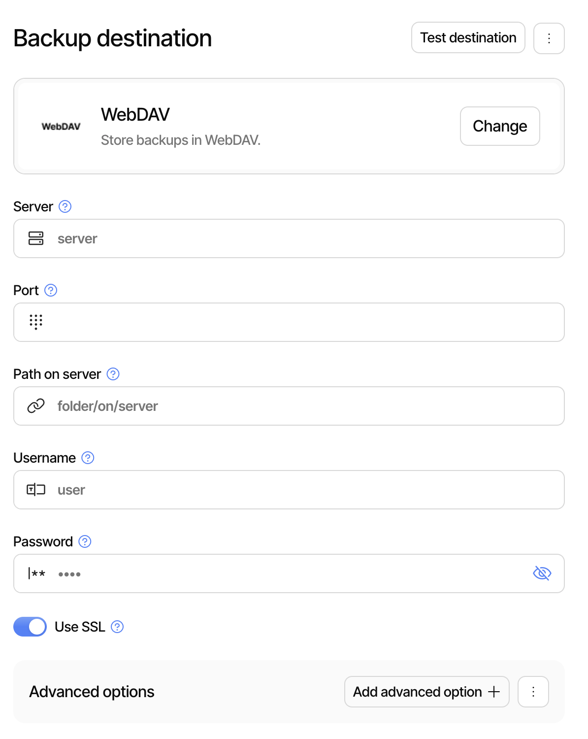Reveal the password using the eye icon
The width and height of the screenshot is (588, 739).
coord(542,573)
